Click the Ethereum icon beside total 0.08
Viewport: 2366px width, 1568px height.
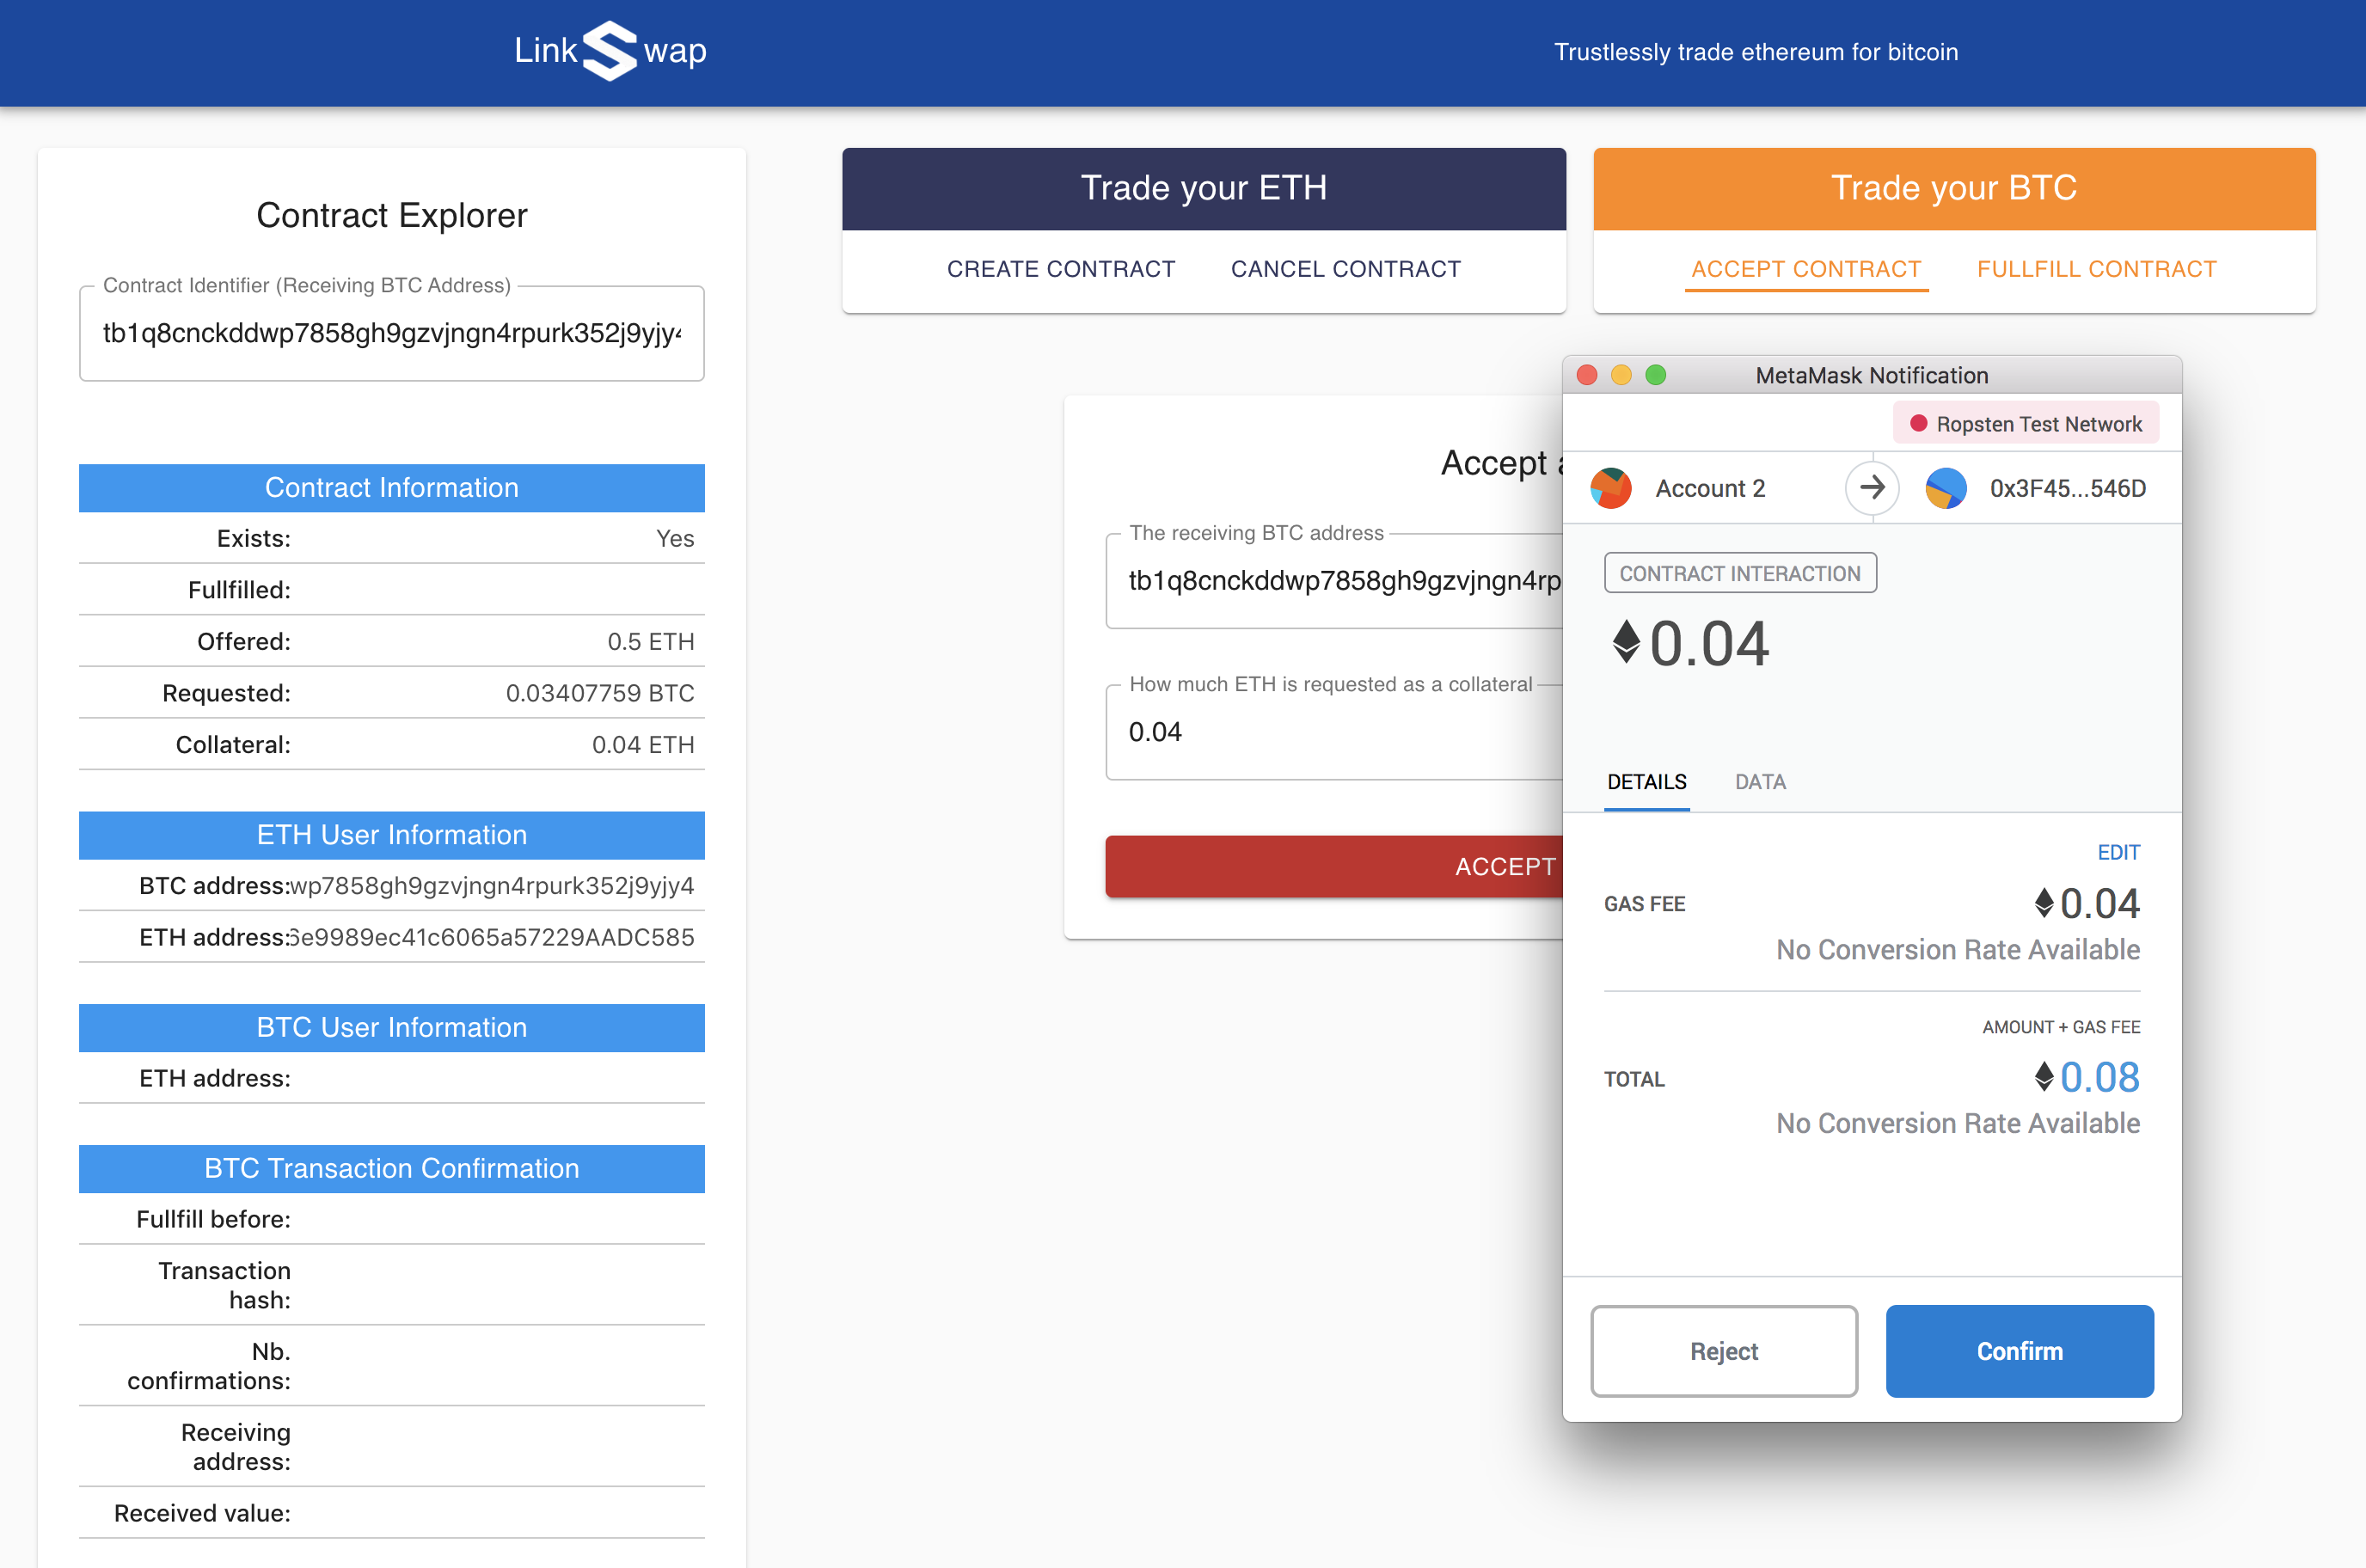tap(2044, 1077)
